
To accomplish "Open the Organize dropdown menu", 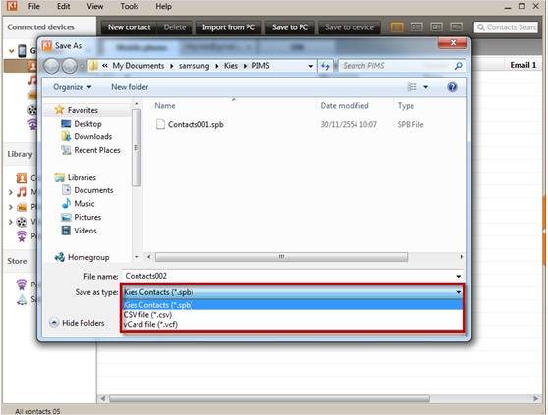I will click(x=72, y=87).
